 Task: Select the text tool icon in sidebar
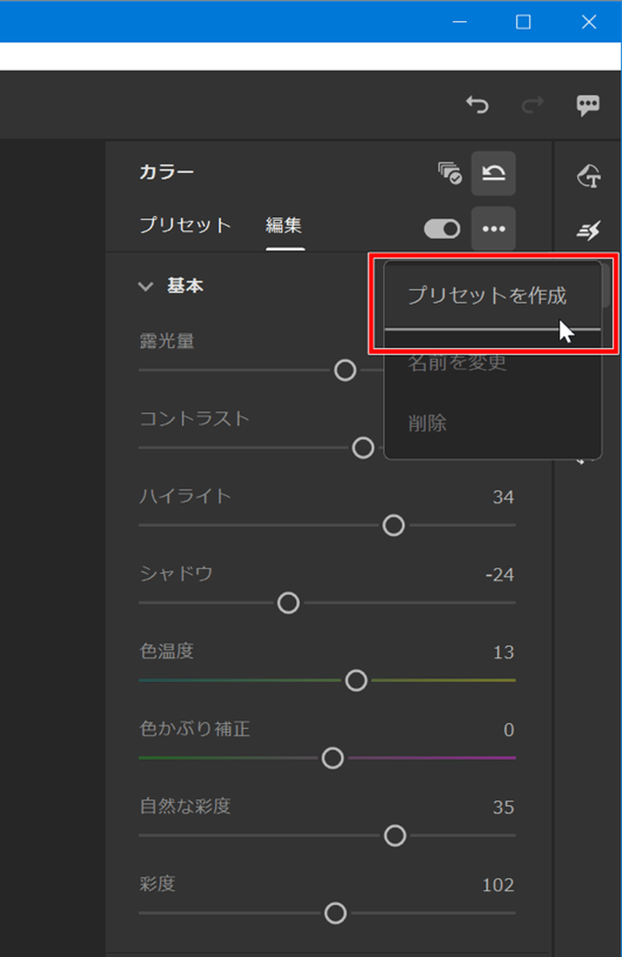pyautogui.click(x=589, y=176)
